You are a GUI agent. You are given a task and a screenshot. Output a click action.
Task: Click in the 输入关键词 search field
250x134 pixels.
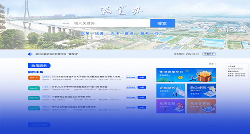coord(110,24)
